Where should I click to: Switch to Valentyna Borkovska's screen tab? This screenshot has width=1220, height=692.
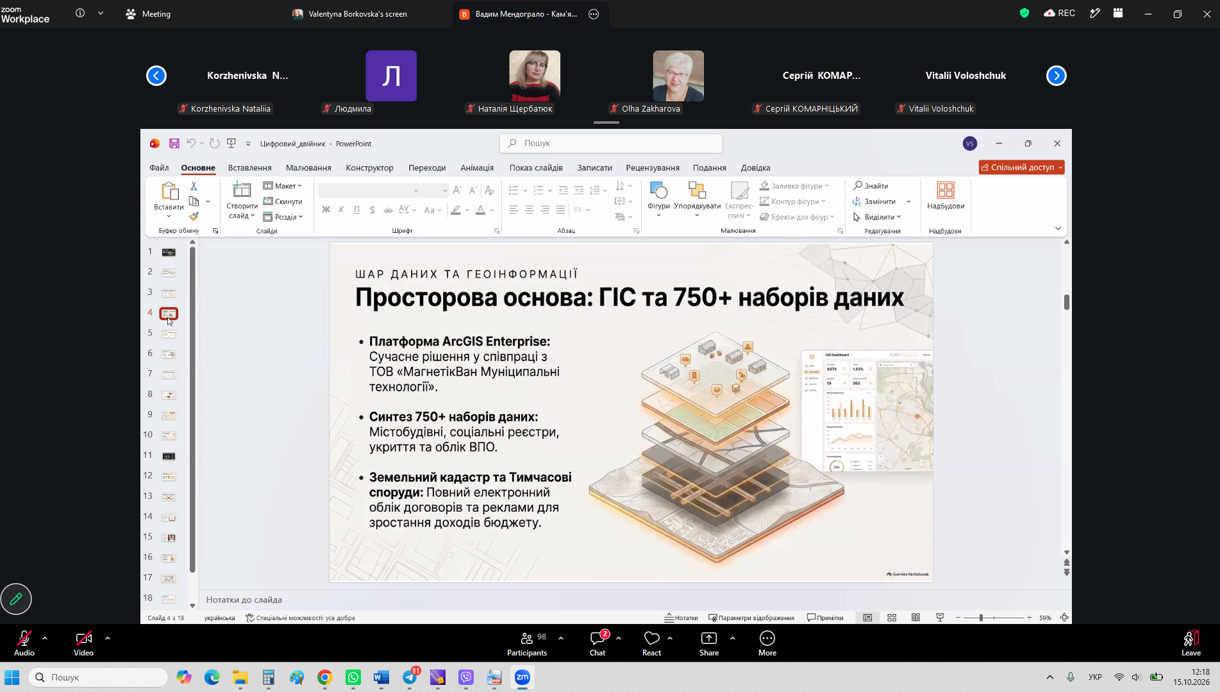(350, 14)
